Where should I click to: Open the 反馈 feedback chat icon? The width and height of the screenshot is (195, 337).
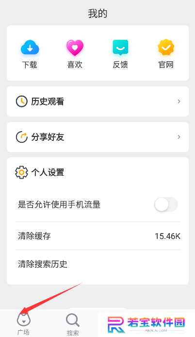(x=120, y=47)
